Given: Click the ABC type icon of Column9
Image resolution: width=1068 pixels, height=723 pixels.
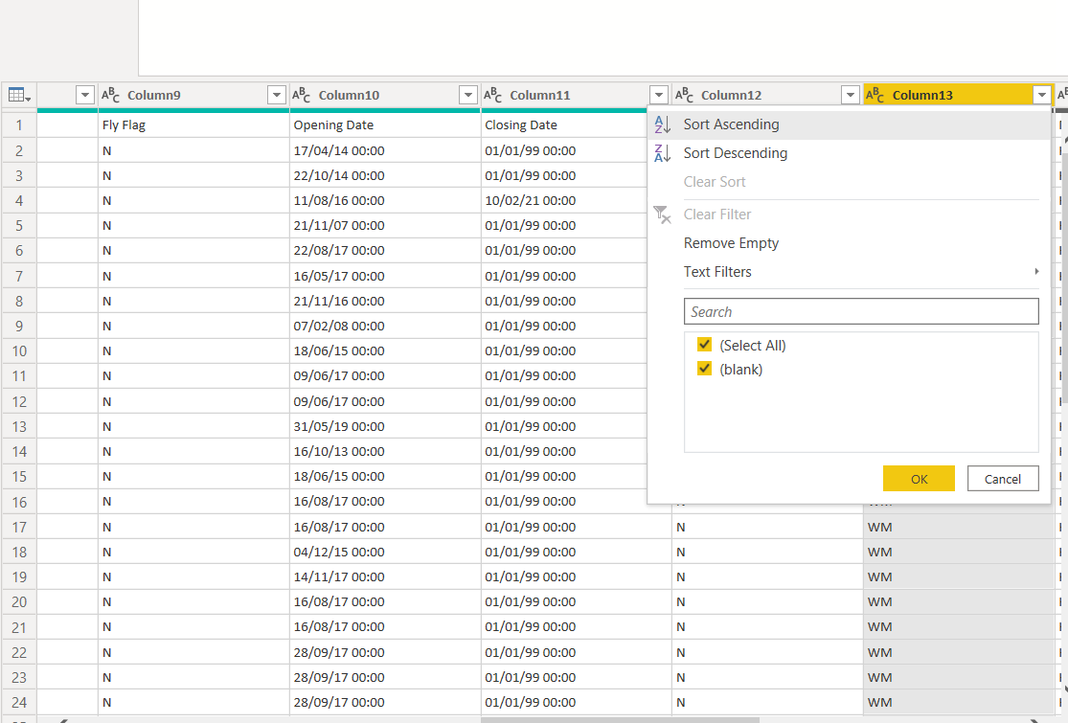Looking at the screenshot, I should (110, 96).
